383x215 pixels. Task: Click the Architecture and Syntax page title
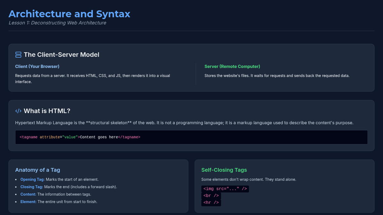(x=69, y=14)
